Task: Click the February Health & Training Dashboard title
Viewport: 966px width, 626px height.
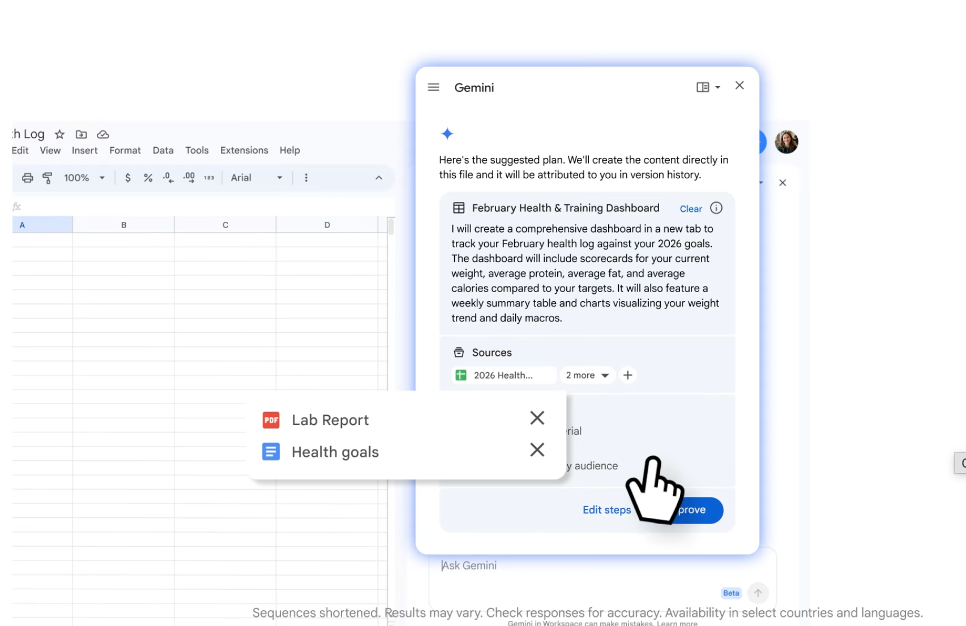Action: pyautogui.click(x=566, y=208)
